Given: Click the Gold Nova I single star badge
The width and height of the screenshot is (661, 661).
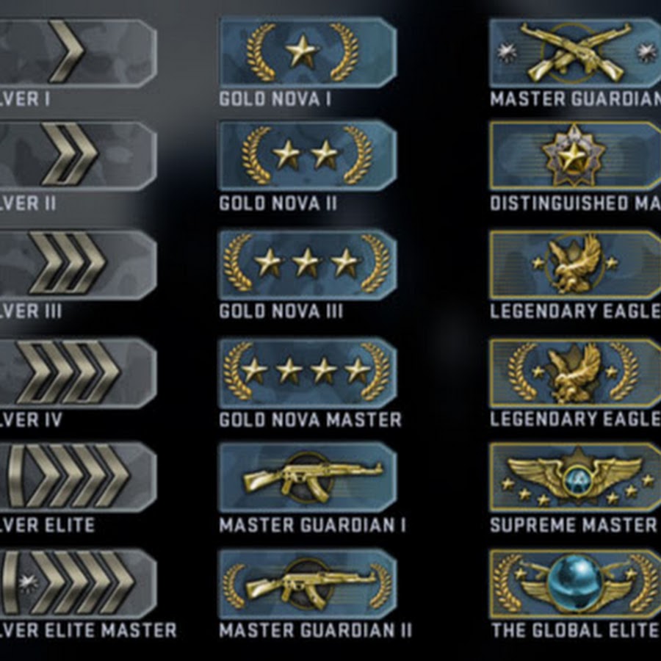Looking at the screenshot, I should pos(307,52).
